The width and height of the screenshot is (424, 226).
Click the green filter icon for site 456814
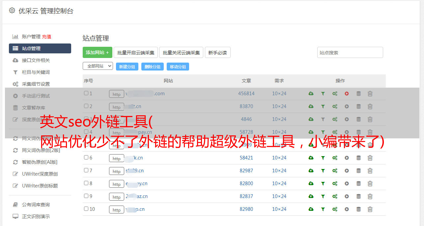click(x=323, y=94)
